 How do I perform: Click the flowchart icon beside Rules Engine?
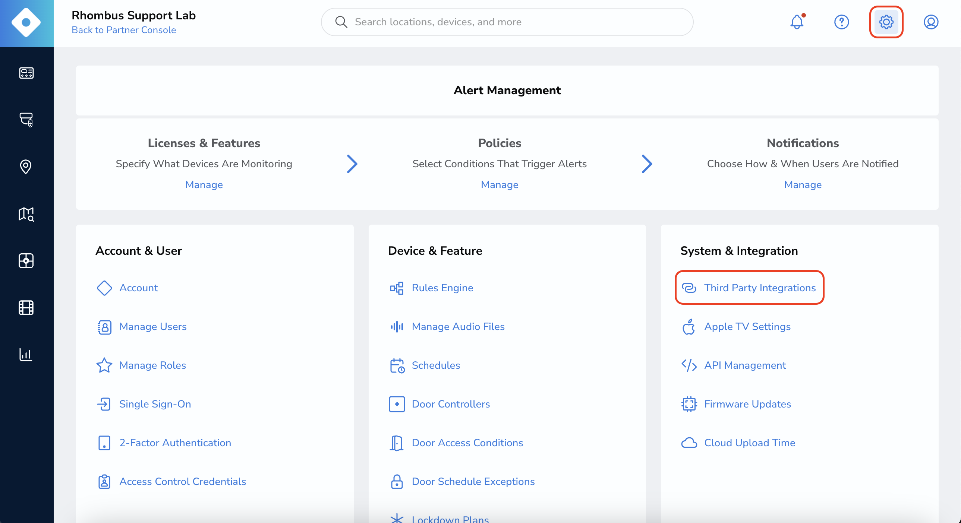pos(397,288)
